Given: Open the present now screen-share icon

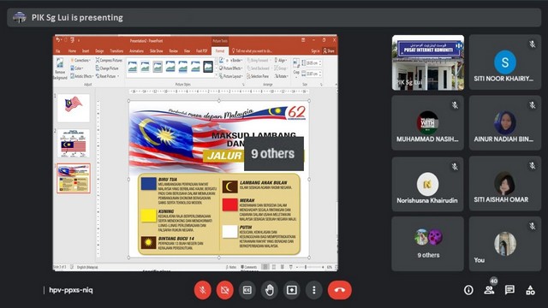Looking at the screenshot, I should tap(292, 290).
